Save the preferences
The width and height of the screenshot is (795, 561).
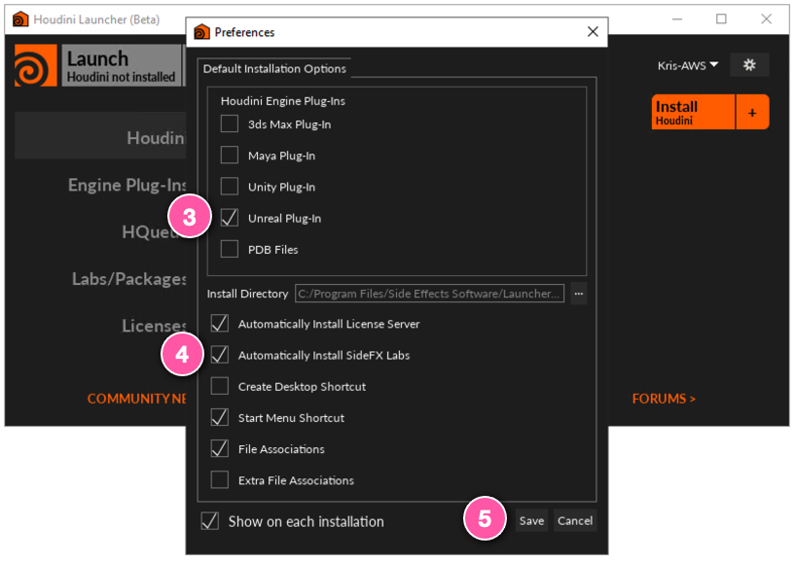[x=531, y=520]
